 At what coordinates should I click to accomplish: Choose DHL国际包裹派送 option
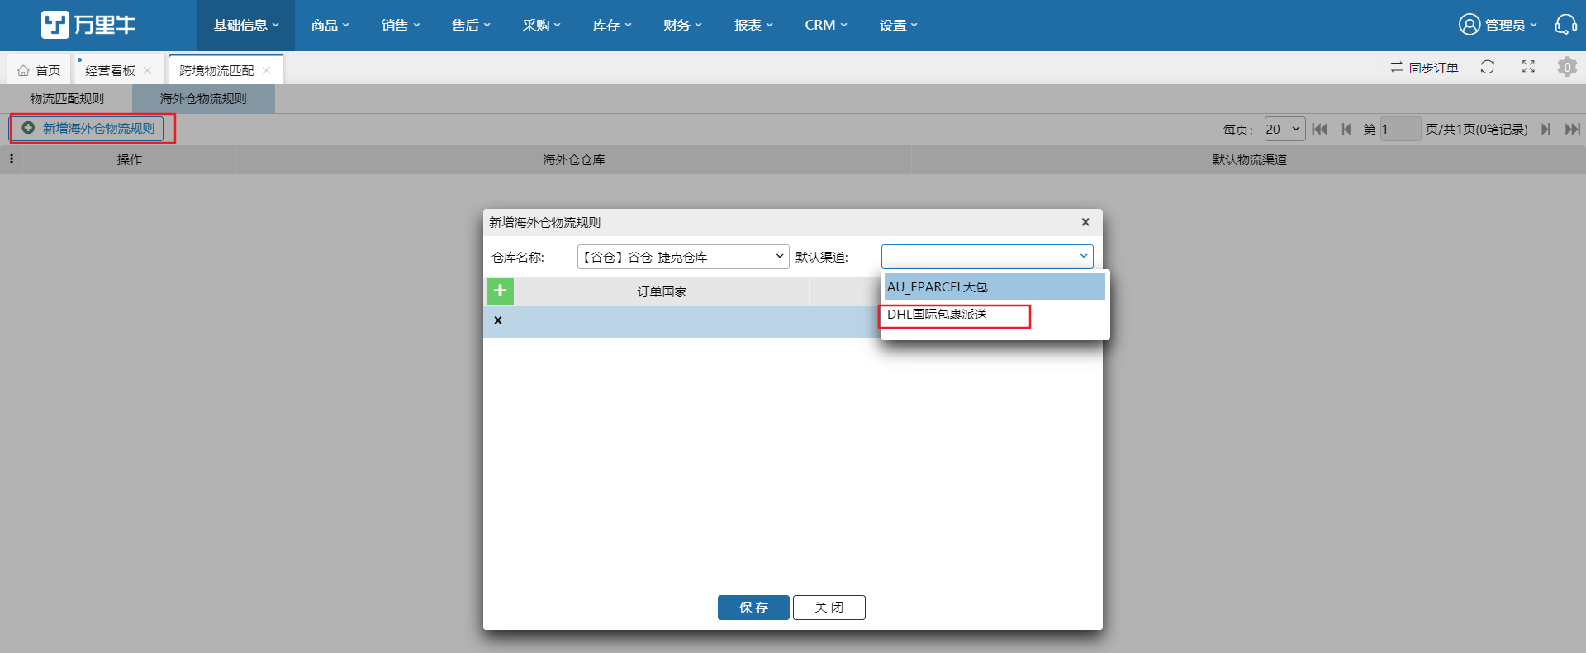pos(995,315)
